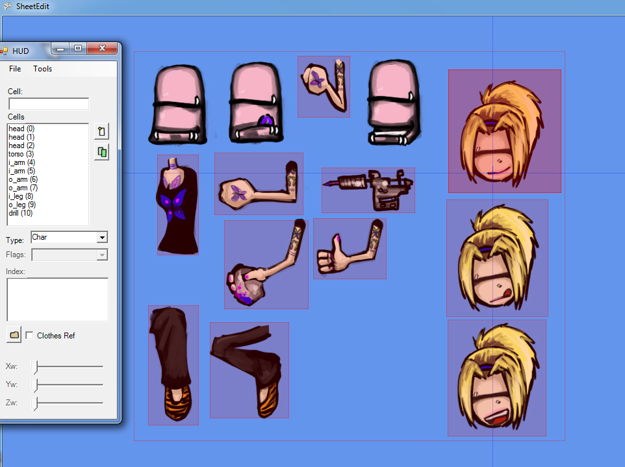The image size is (625, 467).
Task: Select the open-mouth laughing head sprite
Action: tap(496, 378)
